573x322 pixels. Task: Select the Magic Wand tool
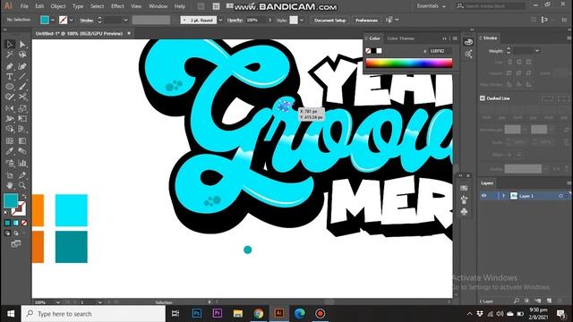tap(10, 55)
